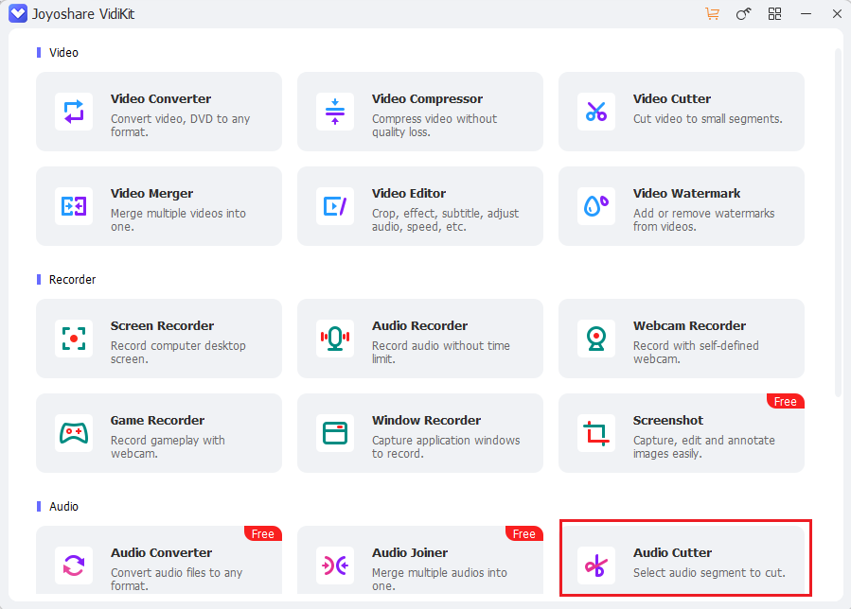Click the Webcam Recorder icon
Image resolution: width=851 pixels, height=609 pixels.
[596, 339]
